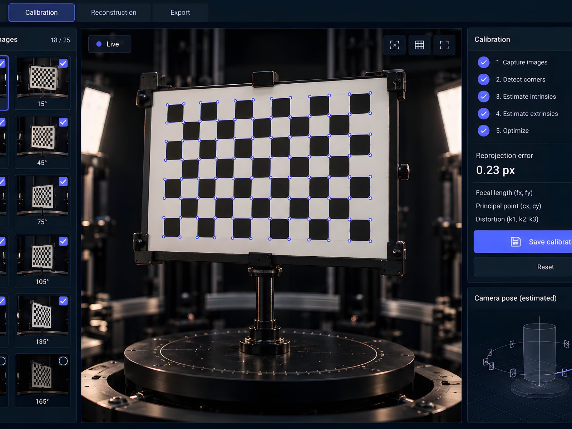Select the 45° calibration thumbnail
The width and height of the screenshot is (572, 429).
[x=43, y=142]
